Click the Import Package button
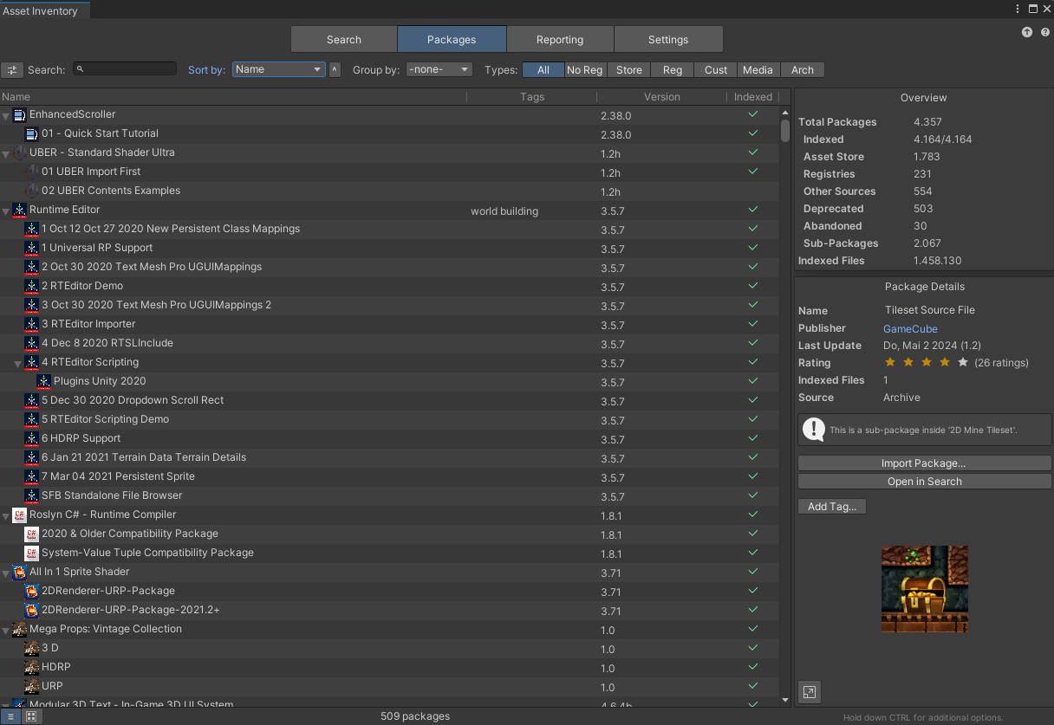 [924, 463]
